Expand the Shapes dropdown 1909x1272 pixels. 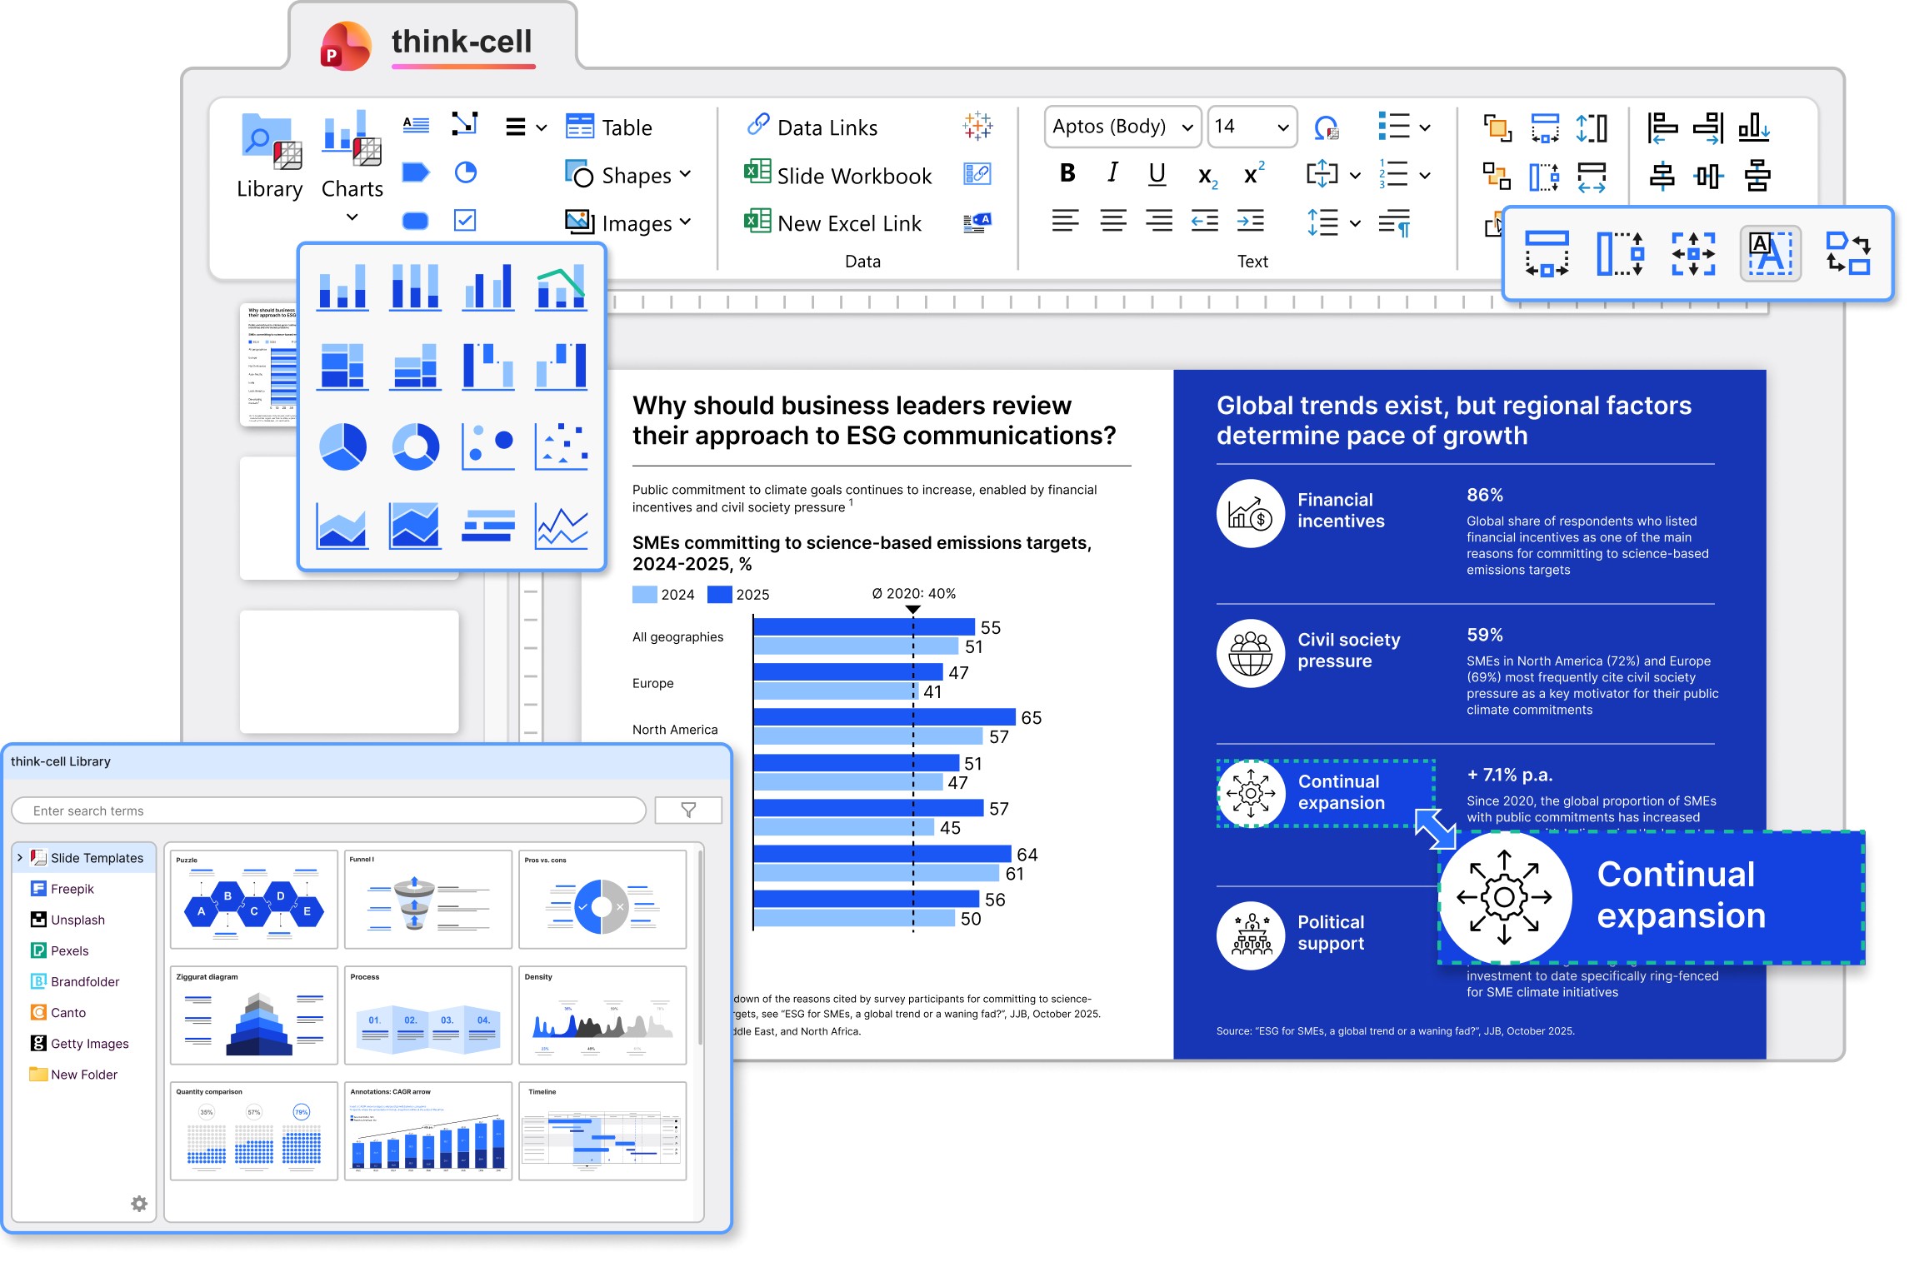[x=686, y=174]
